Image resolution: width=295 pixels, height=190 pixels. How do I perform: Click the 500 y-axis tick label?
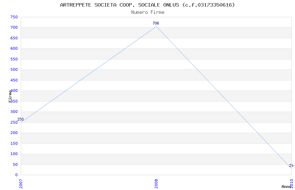[14, 70]
